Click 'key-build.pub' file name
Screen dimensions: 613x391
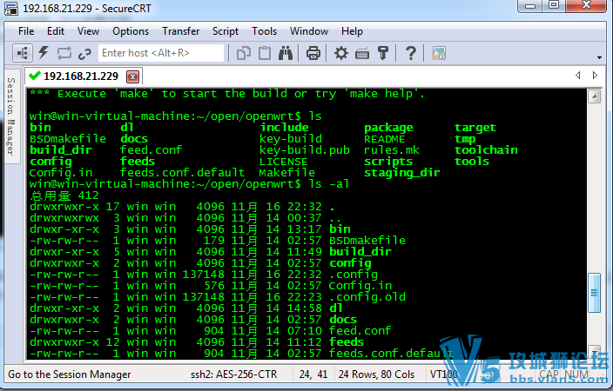point(305,150)
